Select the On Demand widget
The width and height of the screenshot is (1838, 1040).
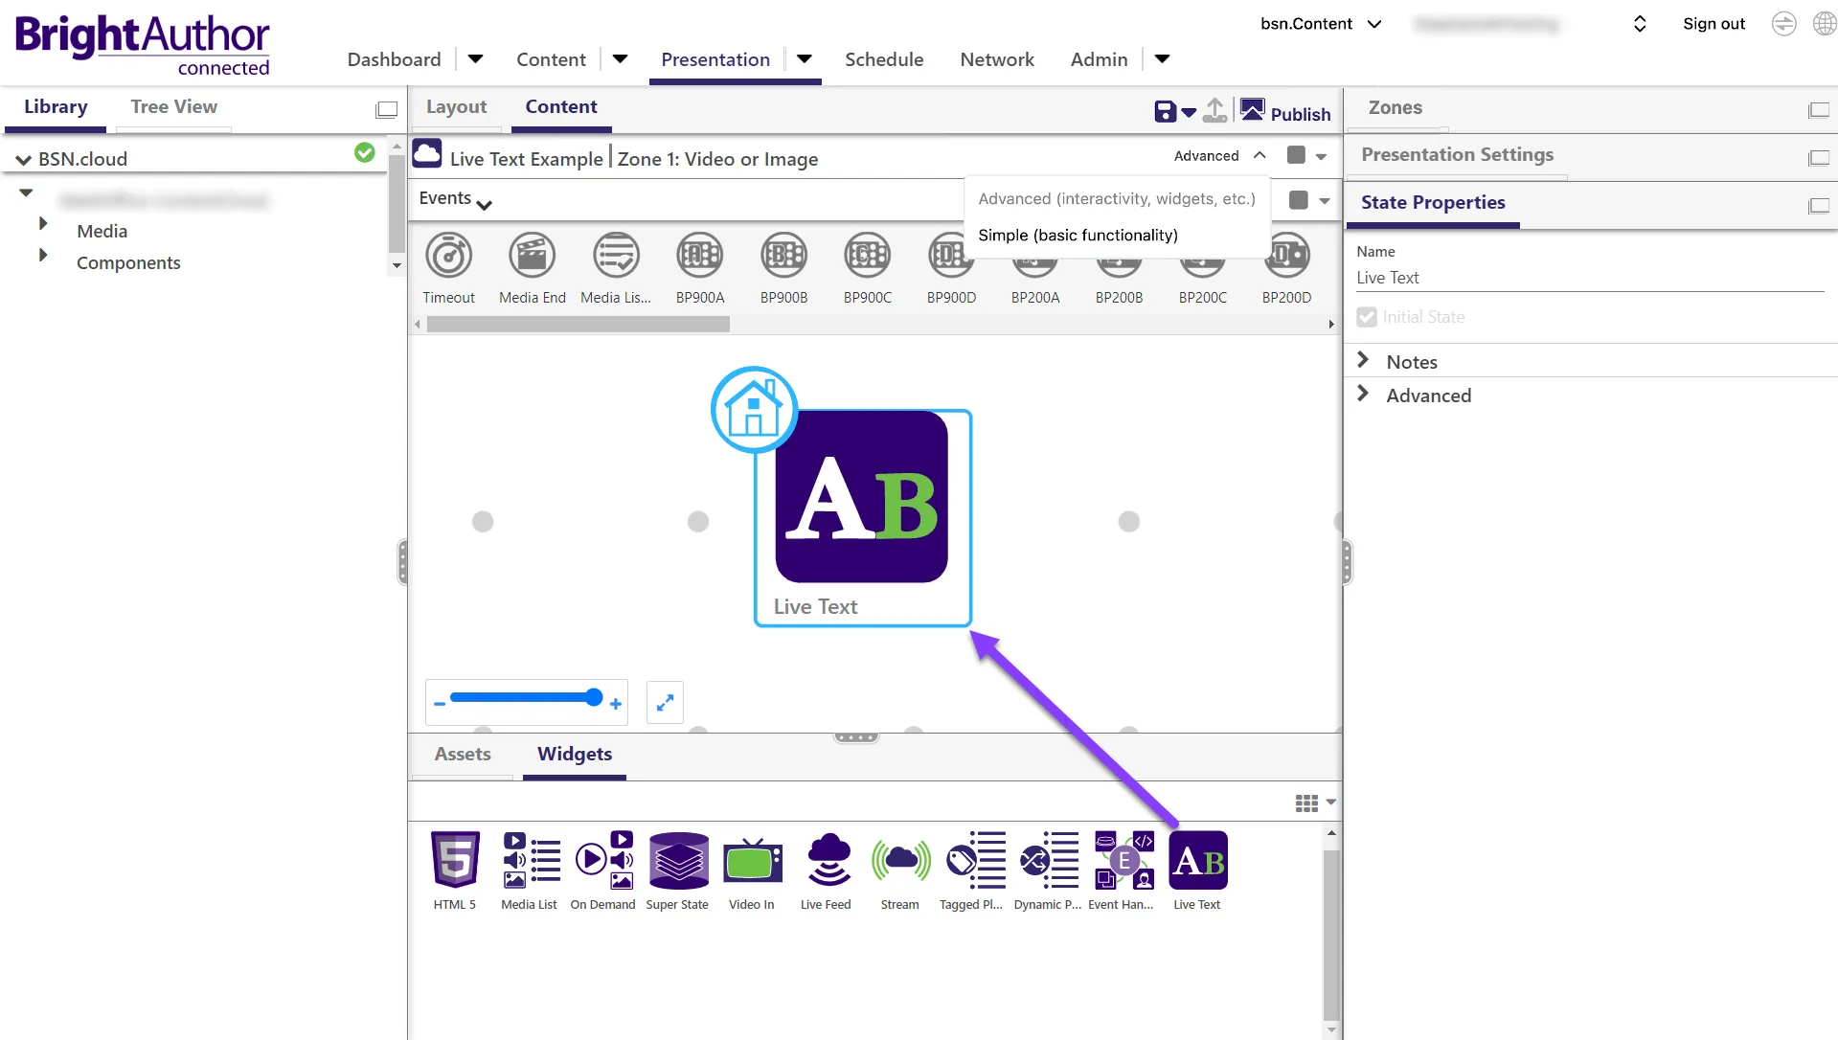click(x=603, y=860)
